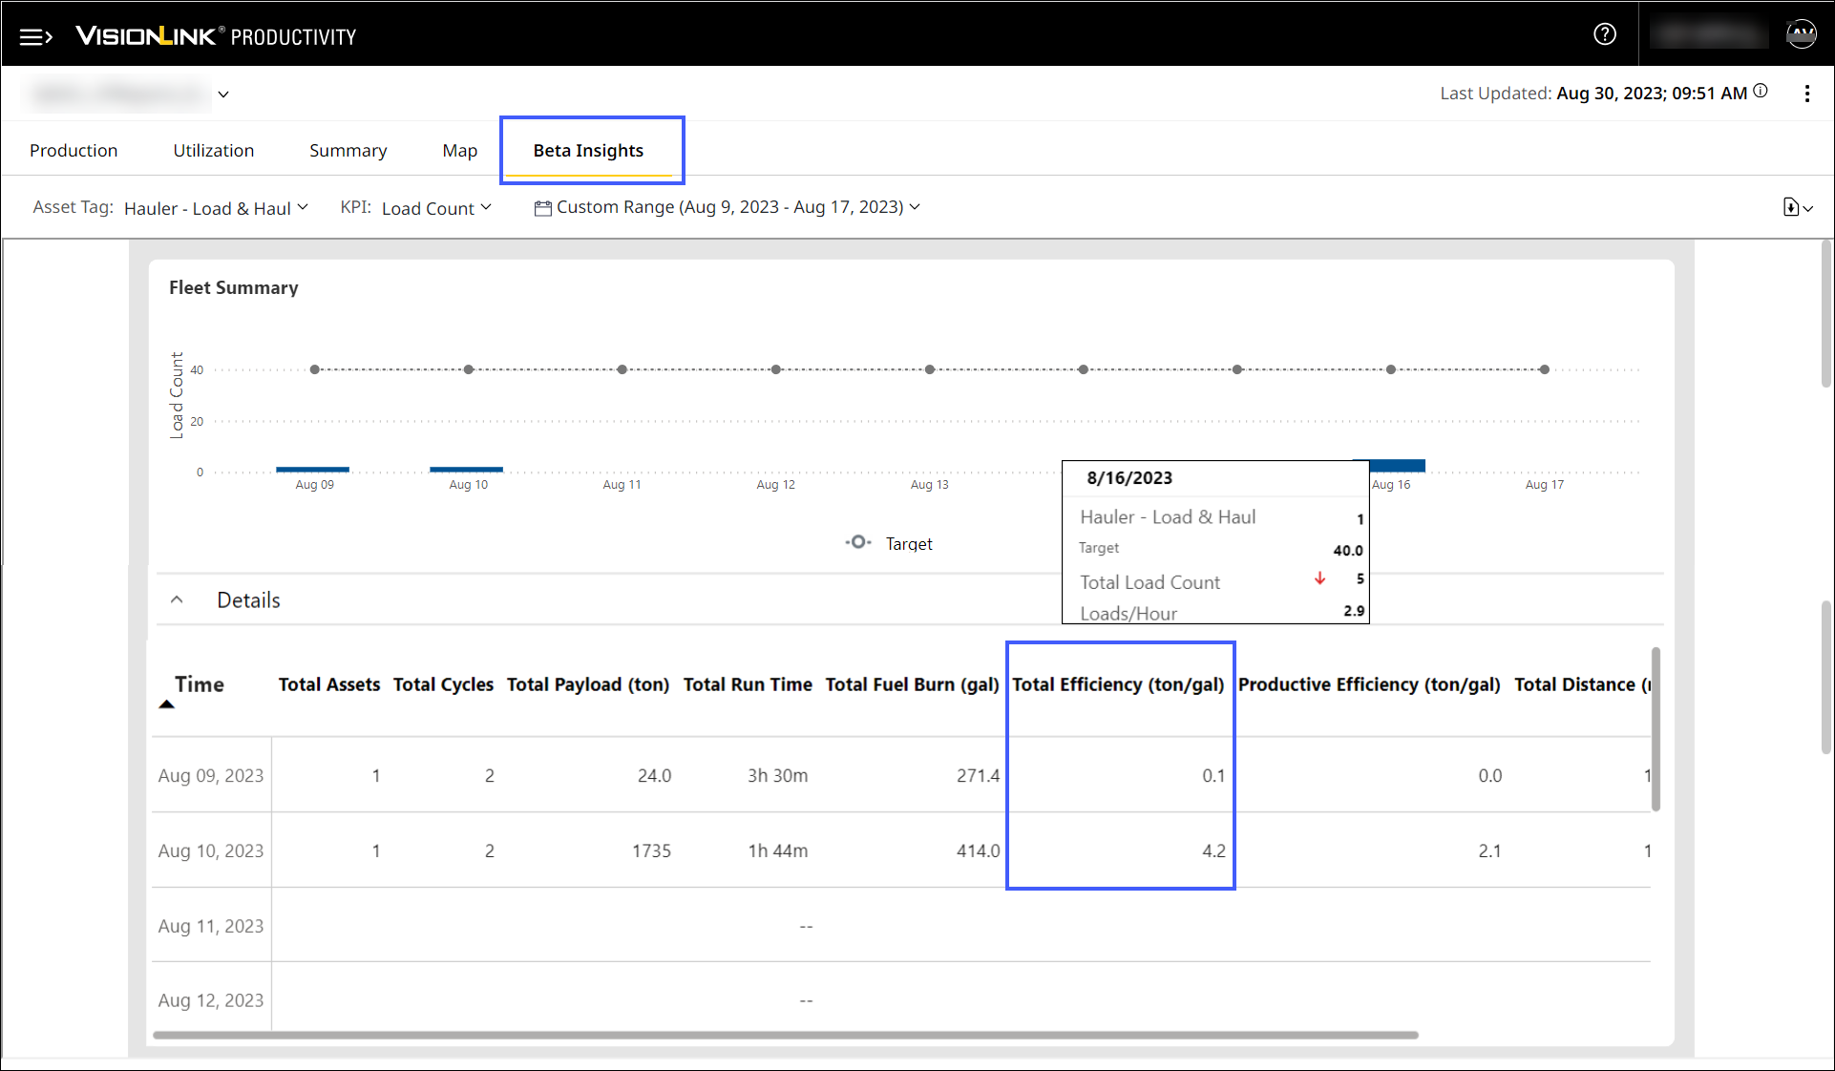The width and height of the screenshot is (1835, 1071).
Task: Click the Last Updated info icon
Action: point(1761,92)
